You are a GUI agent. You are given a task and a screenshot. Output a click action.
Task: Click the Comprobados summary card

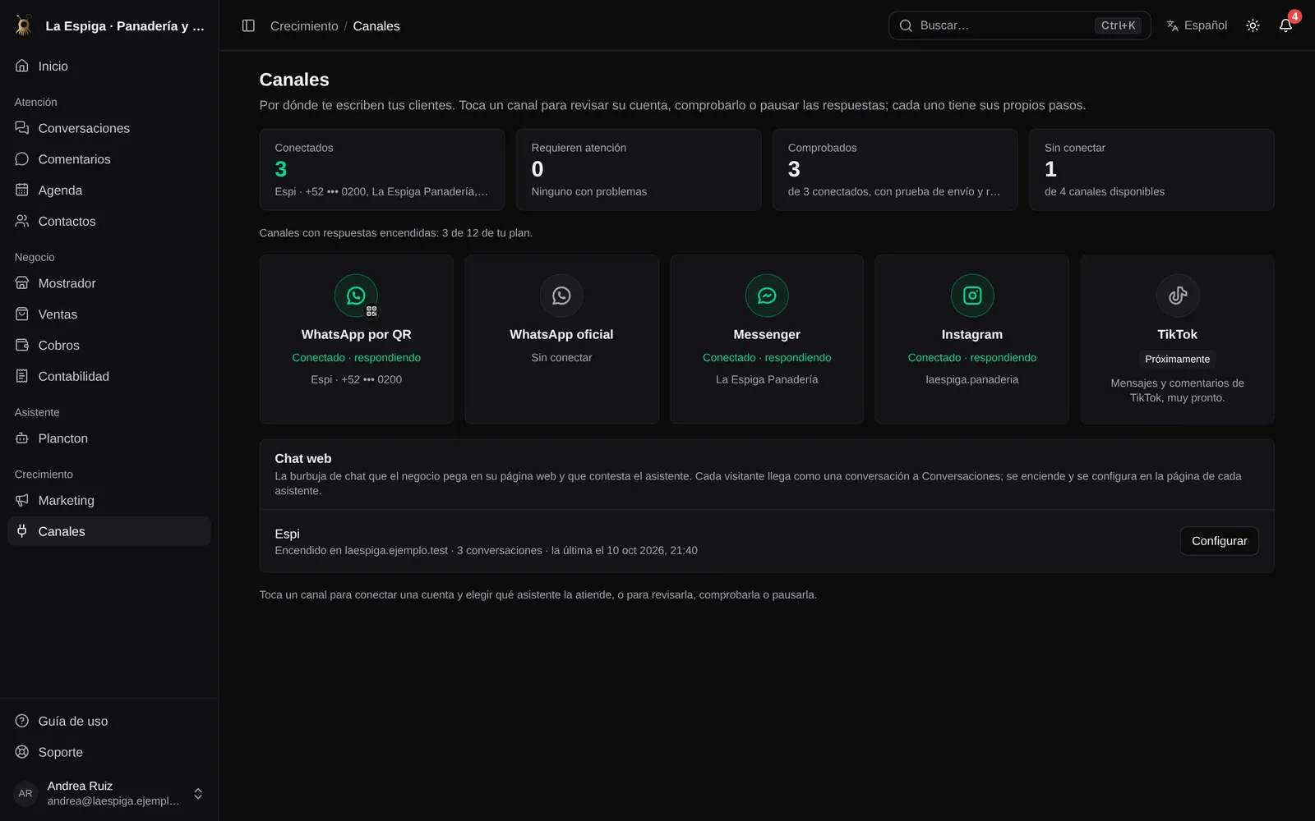(x=895, y=169)
